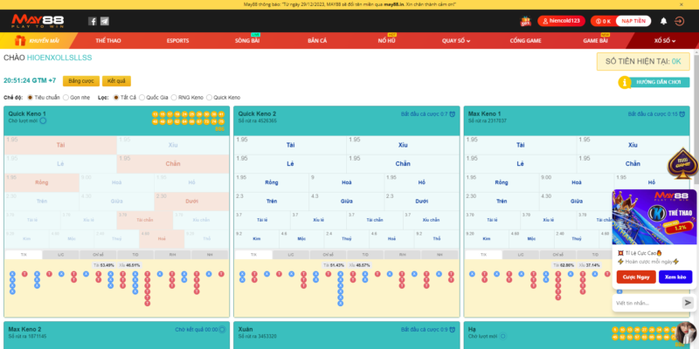Bet Xỉu in Quick Keno 2
Image resolution: width=699 pixels, height=349 pixels.
tap(403, 145)
